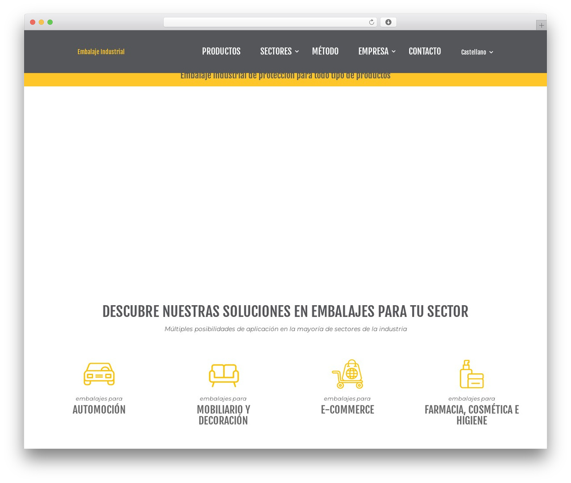Open the E-commerce sector link
Image resolution: width=571 pixels, height=483 pixels.
[348, 409]
